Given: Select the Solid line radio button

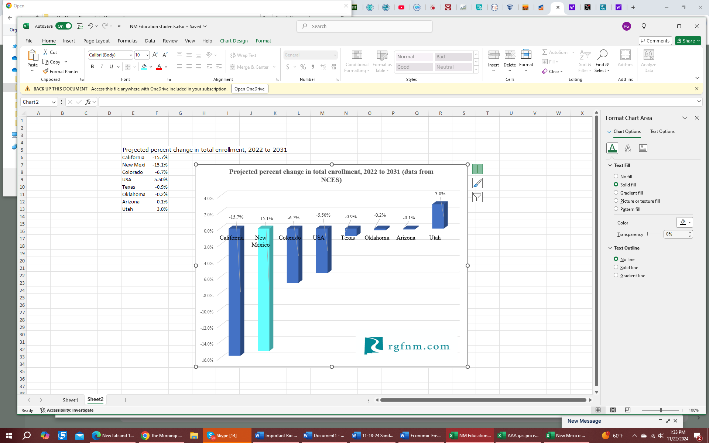Looking at the screenshot, I should (x=616, y=267).
